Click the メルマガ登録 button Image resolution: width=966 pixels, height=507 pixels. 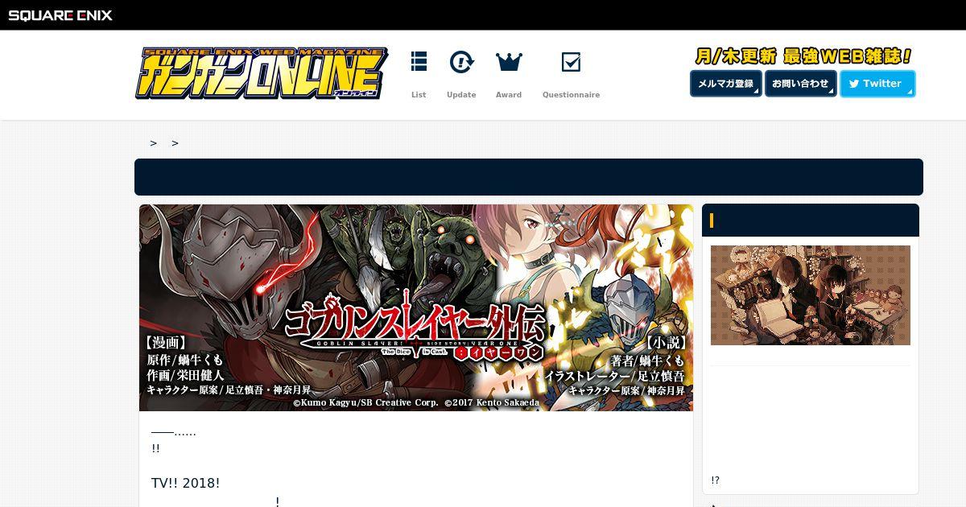click(x=726, y=84)
